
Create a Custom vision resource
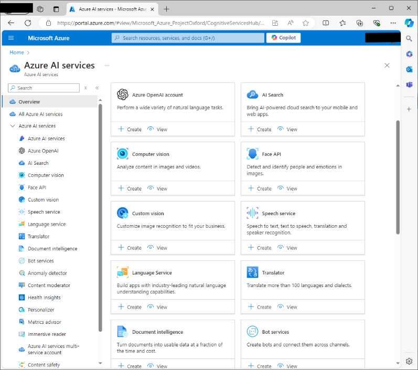tap(130, 248)
